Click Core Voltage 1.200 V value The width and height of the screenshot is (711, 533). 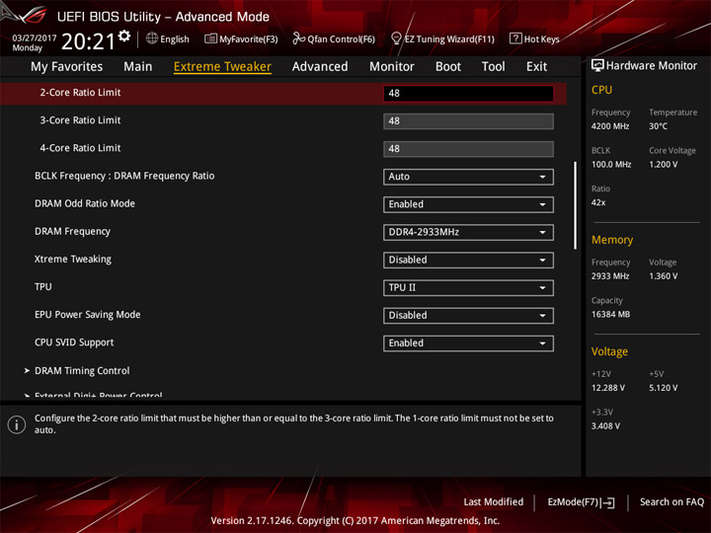[x=664, y=164]
